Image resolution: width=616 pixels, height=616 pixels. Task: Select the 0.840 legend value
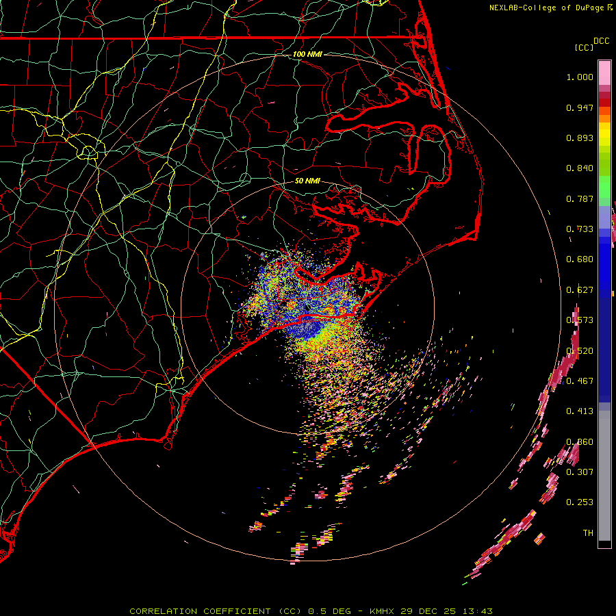point(580,168)
